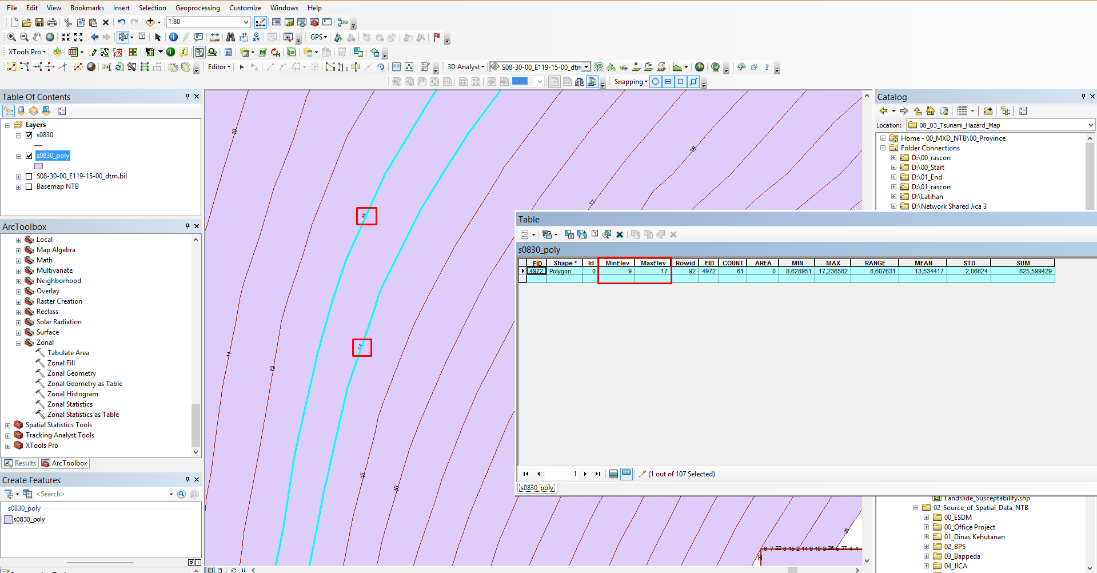Open the Bookmarks menu
1097x573 pixels.
(x=87, y=8)
